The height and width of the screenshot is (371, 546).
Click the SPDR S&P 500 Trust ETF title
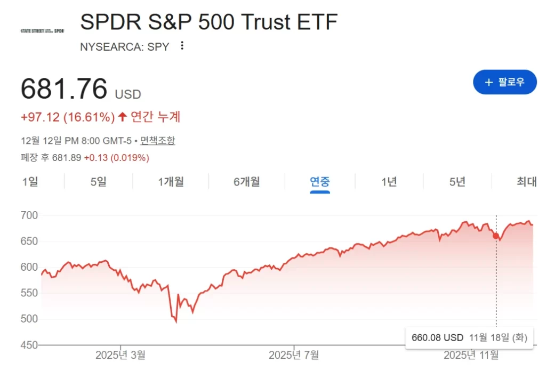tap(208, 22)
